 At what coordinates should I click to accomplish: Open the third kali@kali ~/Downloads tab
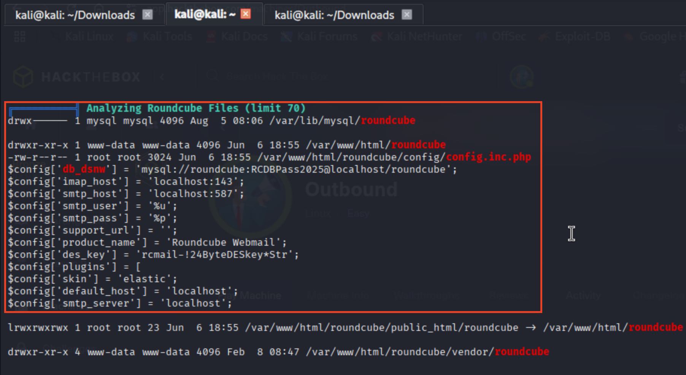[x=334, y=15]
